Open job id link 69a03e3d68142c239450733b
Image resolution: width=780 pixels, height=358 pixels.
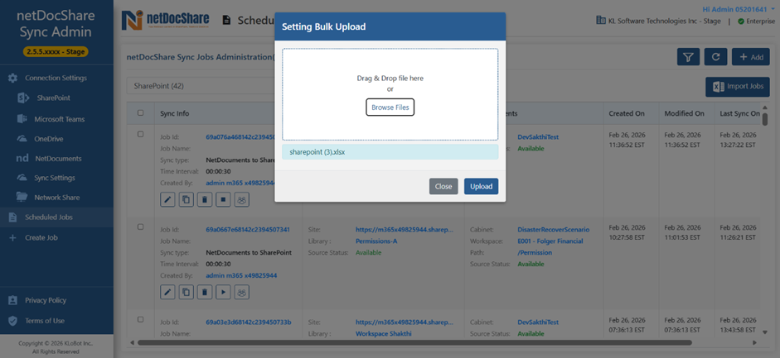tap(249, 322)
